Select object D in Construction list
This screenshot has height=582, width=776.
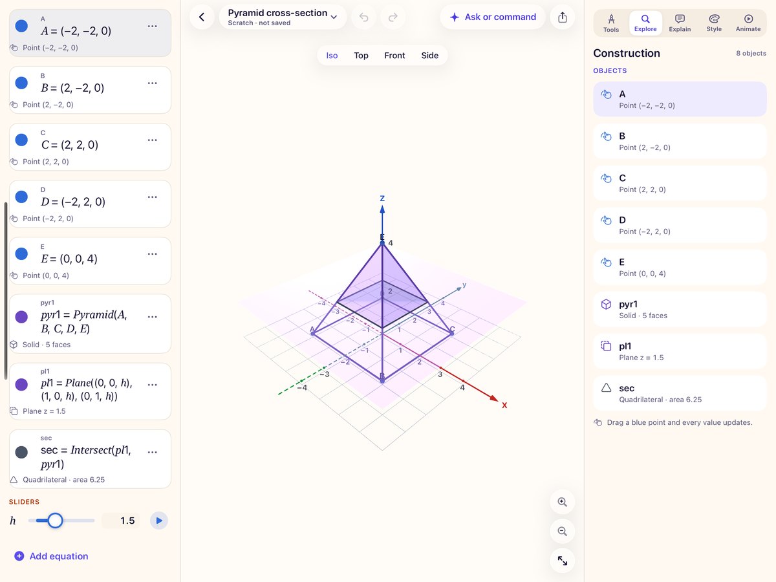pos(680,225)
